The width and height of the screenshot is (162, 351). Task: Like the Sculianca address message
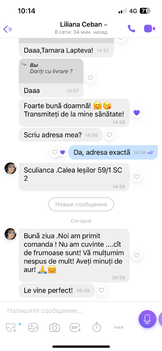(x=136, y=177)
